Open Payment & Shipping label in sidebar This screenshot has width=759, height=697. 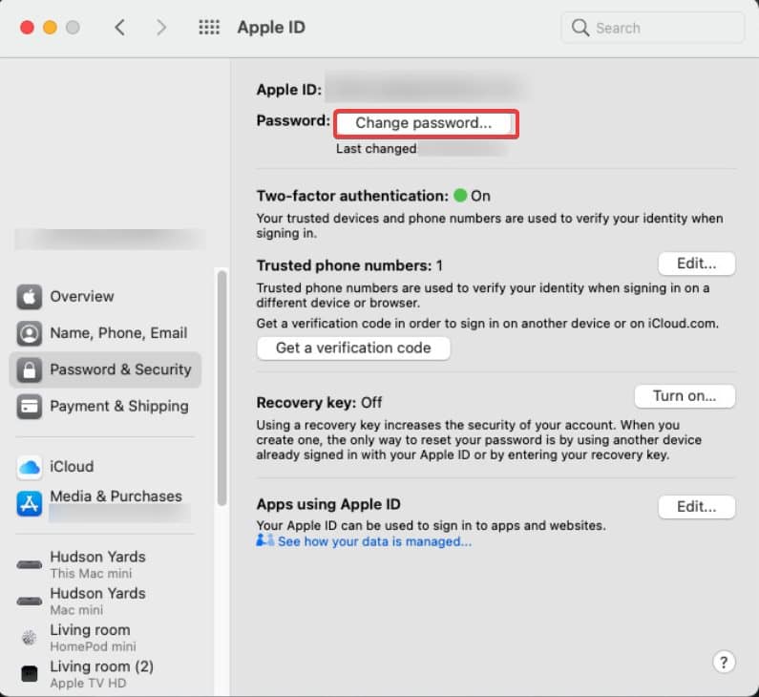point(119,406)
